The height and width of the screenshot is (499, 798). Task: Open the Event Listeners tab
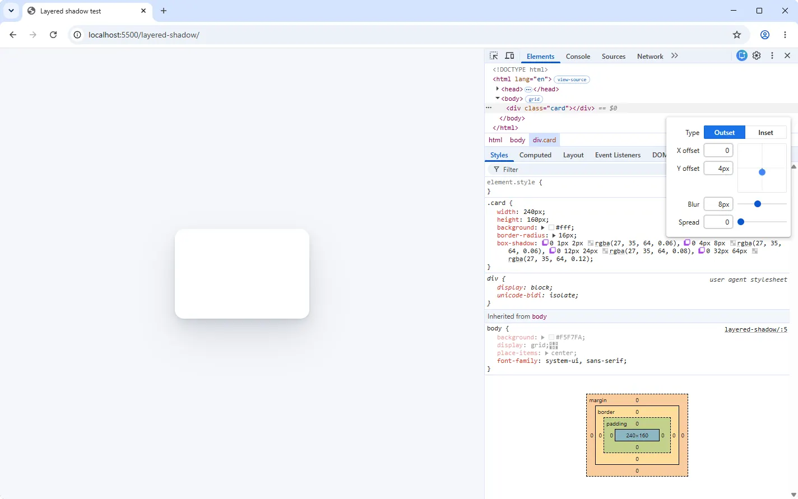click(x=618, y=155)
